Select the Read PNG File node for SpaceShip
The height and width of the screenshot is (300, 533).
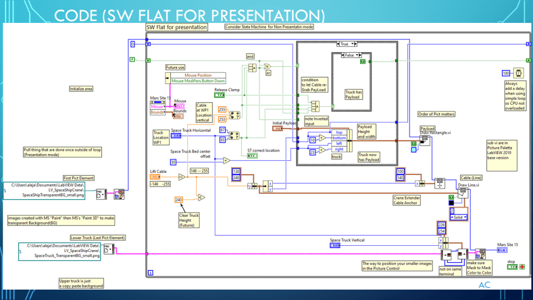point(102,193)
